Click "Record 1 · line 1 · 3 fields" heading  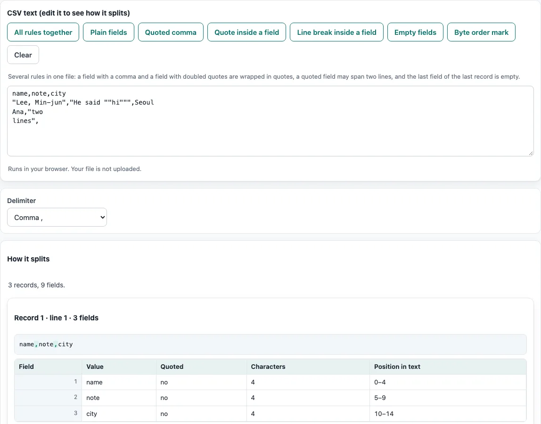(x=56, y=318)
